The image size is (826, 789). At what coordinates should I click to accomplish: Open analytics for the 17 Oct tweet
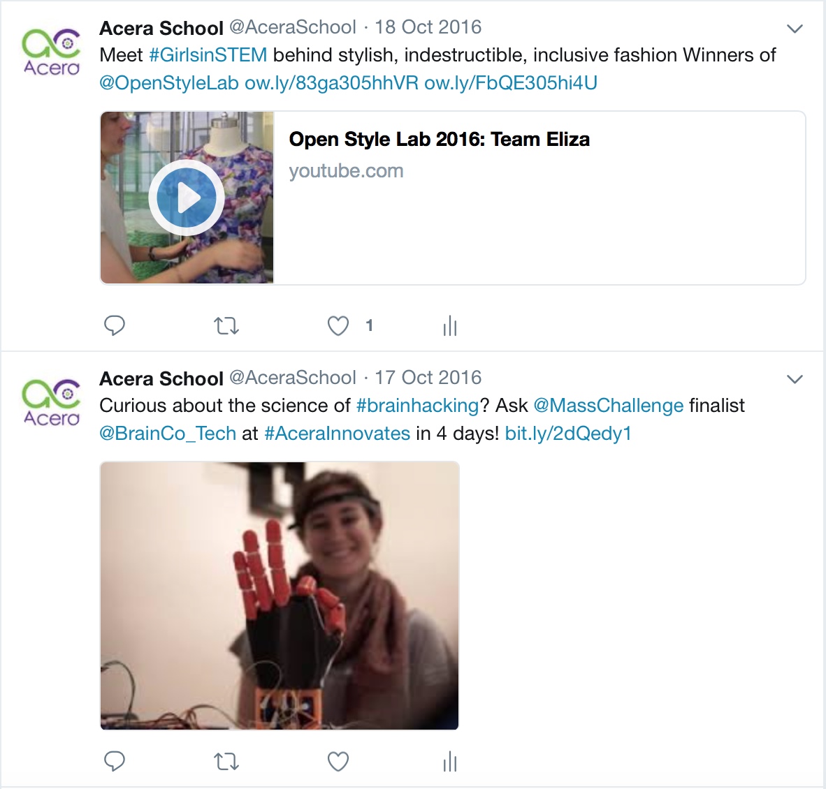[450, 761]
